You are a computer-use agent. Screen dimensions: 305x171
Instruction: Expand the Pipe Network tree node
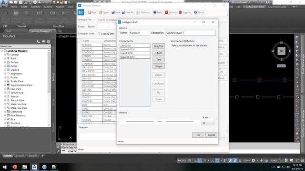[x=5, y=115]
